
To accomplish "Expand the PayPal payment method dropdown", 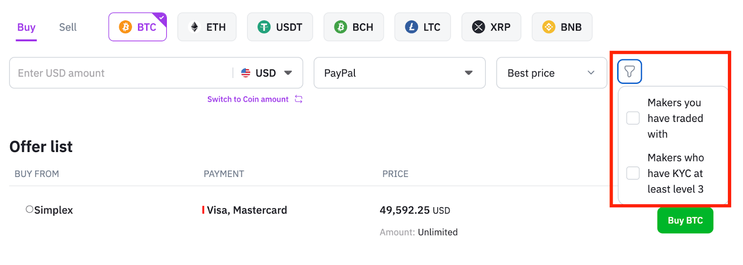I will [x=399, y=73].
